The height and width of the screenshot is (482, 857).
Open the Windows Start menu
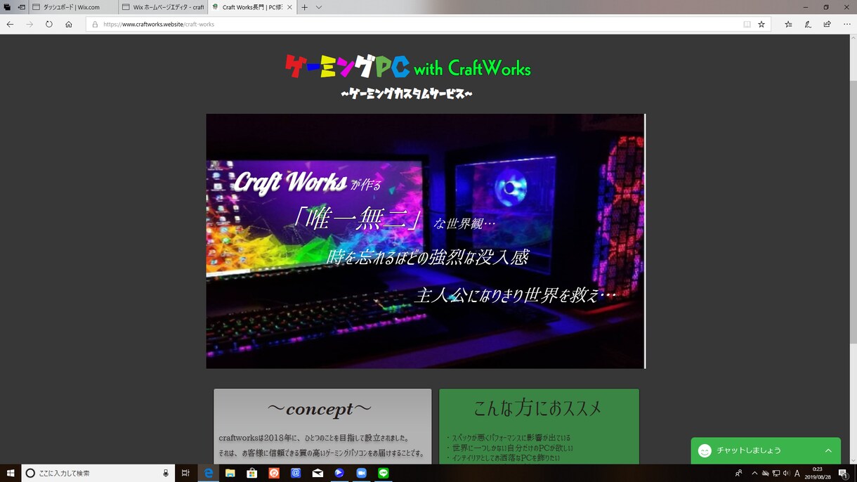[11, 473]
